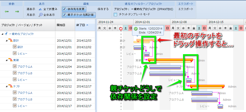Click the show all (全体表示) magnifier icon
Viewport: 246px width, 112px height.
click(40, 15)
